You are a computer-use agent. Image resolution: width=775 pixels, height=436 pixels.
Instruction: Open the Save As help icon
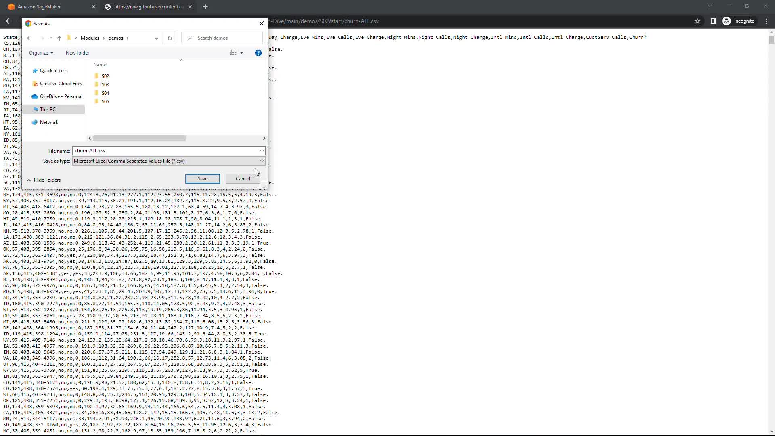click(258, 53)
